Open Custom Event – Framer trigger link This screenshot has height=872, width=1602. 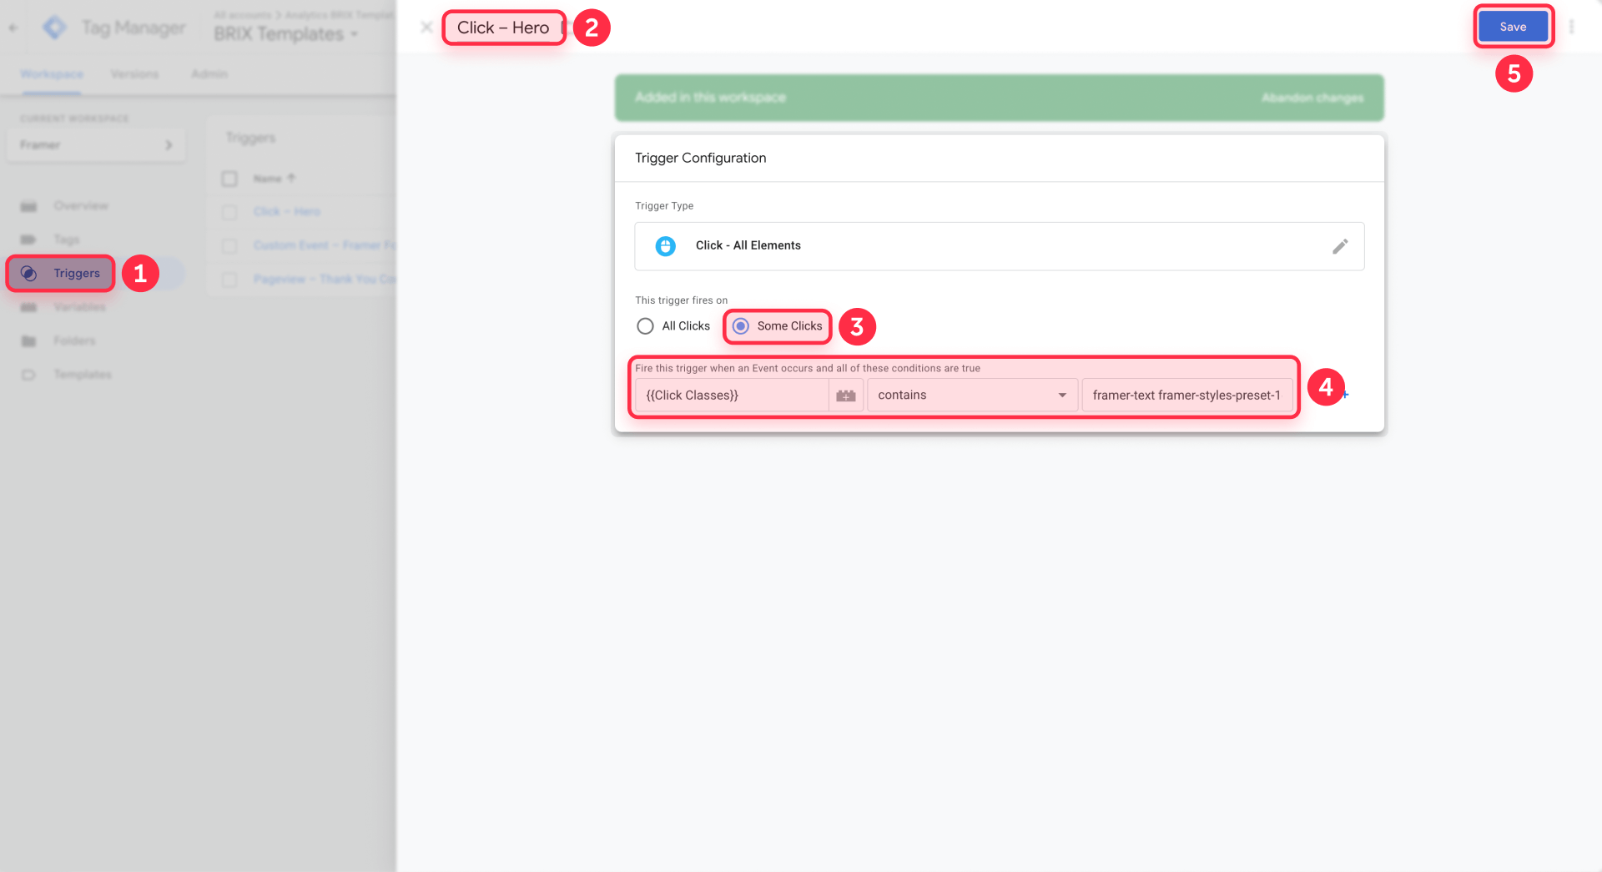point(325,245)
